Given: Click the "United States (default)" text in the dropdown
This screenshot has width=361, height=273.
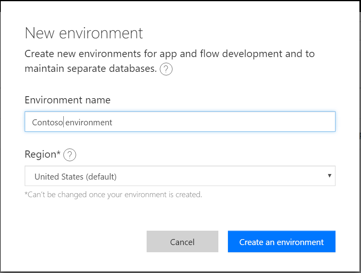Looking at the screenshot, I should (x=75, y=176).
